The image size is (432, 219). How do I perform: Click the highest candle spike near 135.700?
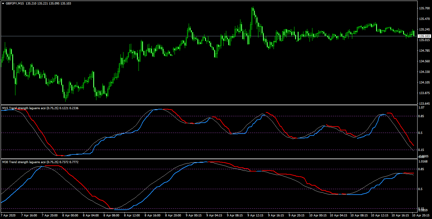click(x=253, y=8)
